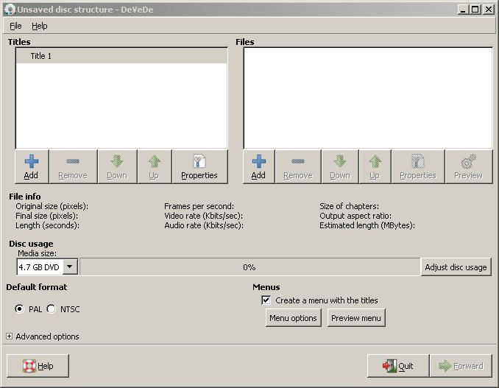The height and width of the screenshot is (388, 499).
Task: Remove file in Files panel
Action: tap(298, 166)
